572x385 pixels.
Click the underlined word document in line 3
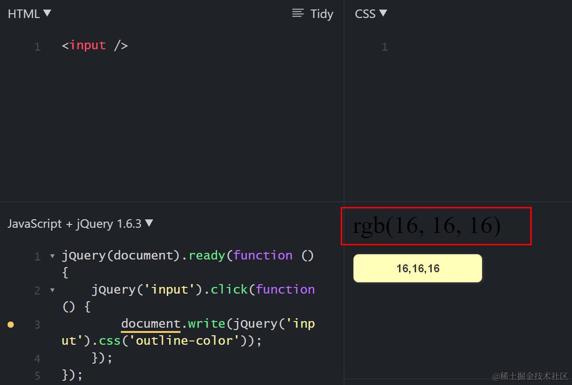point(151,324)
